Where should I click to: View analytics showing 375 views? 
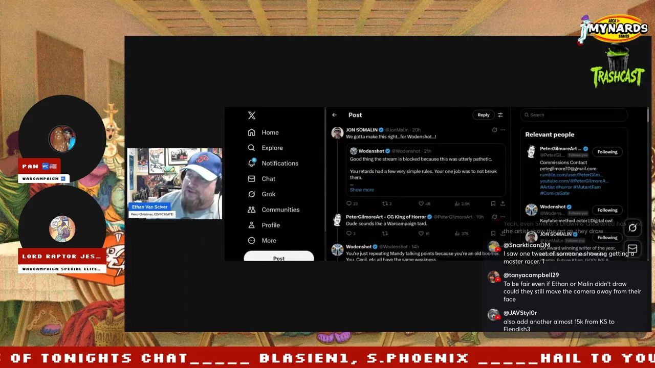(461, 234)
